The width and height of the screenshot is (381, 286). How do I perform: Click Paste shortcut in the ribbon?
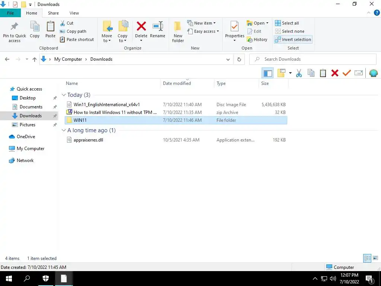[77, 39]
